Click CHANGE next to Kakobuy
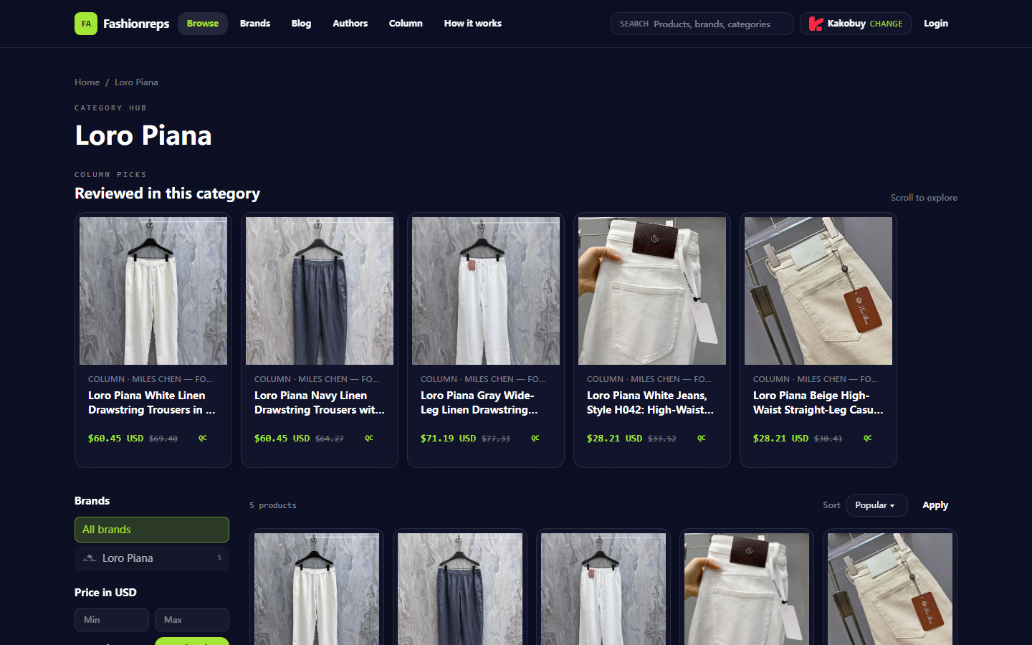The image size is (1032, 645). (x=886, y=24)
